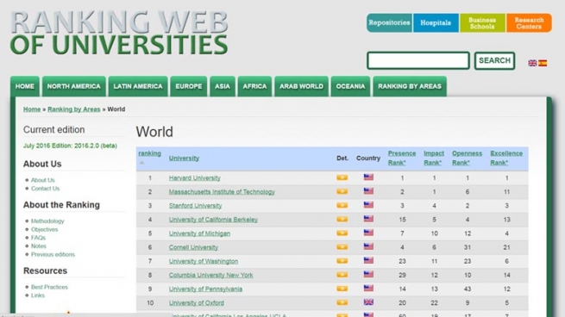565x317 pixels.
Task: Click the US flag in California Berkeley row
Action: (x=368, y=219)
